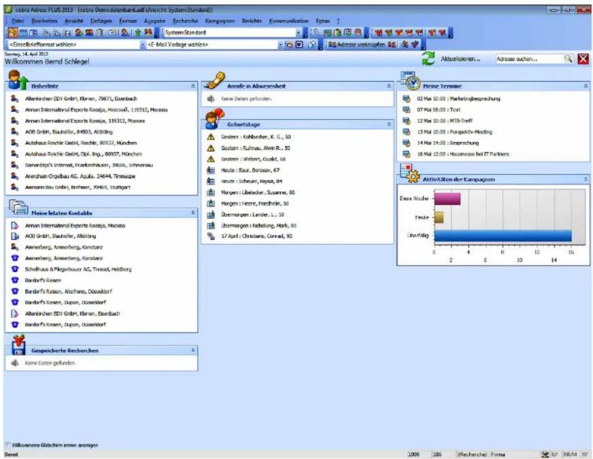Click the calendar icon beside Hausmesse bei IT Partners
This screenshot has height=459, width=593.
[406, 154]
